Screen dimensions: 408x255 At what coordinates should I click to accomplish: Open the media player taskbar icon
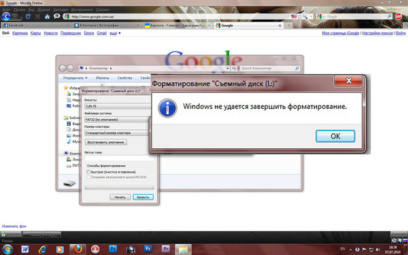point(60,250)
